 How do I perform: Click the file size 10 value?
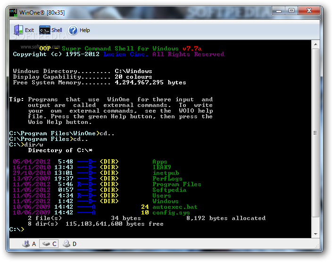(x=145, y=213)
